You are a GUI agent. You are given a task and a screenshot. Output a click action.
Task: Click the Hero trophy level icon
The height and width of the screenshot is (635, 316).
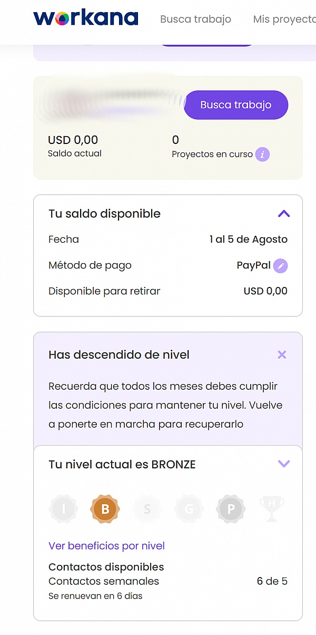(272, 509)
